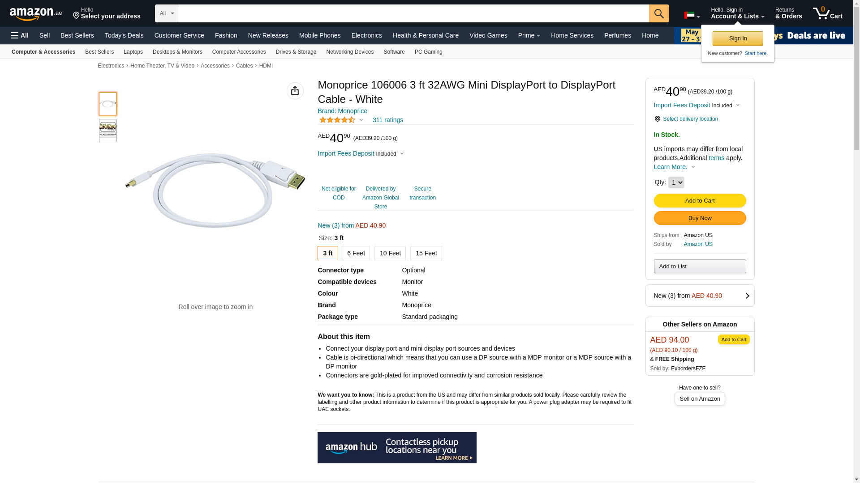Screen dimensions: 860x483
Task: Expand the search category All dropdown
Action: tap(166, 13)
